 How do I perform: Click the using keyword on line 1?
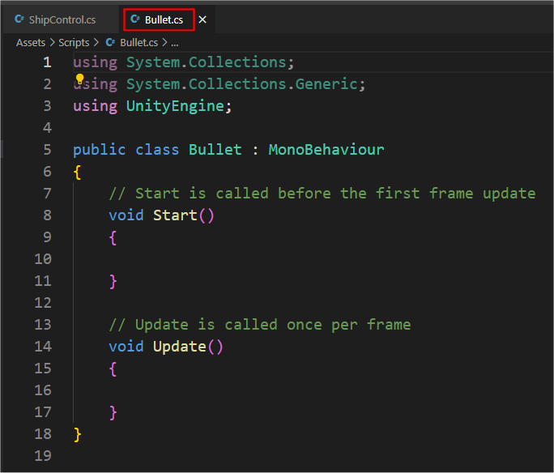point(95,63)
